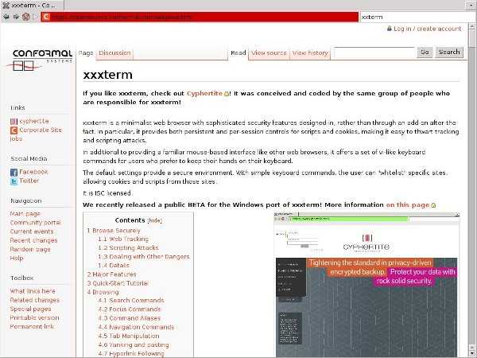Image resolution: width=477 pixels, height=358 pixels.
Task: Switch to the Page tab
Action: pos(86,53)
